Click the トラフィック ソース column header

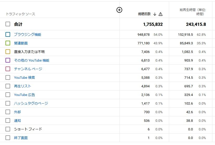20,14
